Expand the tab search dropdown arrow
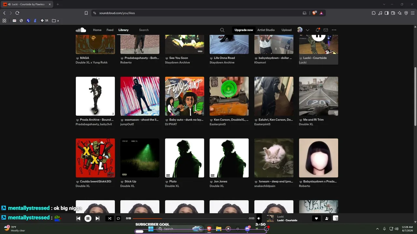This screenshot has width=417, height=234. tap(384, 4)
